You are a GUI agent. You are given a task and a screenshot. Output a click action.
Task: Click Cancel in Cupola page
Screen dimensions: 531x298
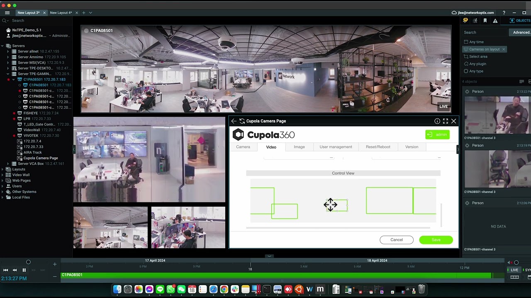click(x=397, y=240)
